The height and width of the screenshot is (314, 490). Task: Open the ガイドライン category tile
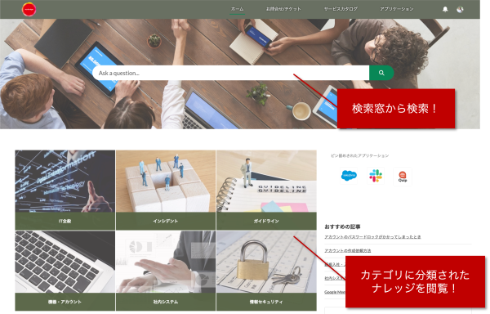(x=266, y=191)
